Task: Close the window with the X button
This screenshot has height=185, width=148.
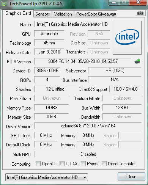Action: point(138,2)
